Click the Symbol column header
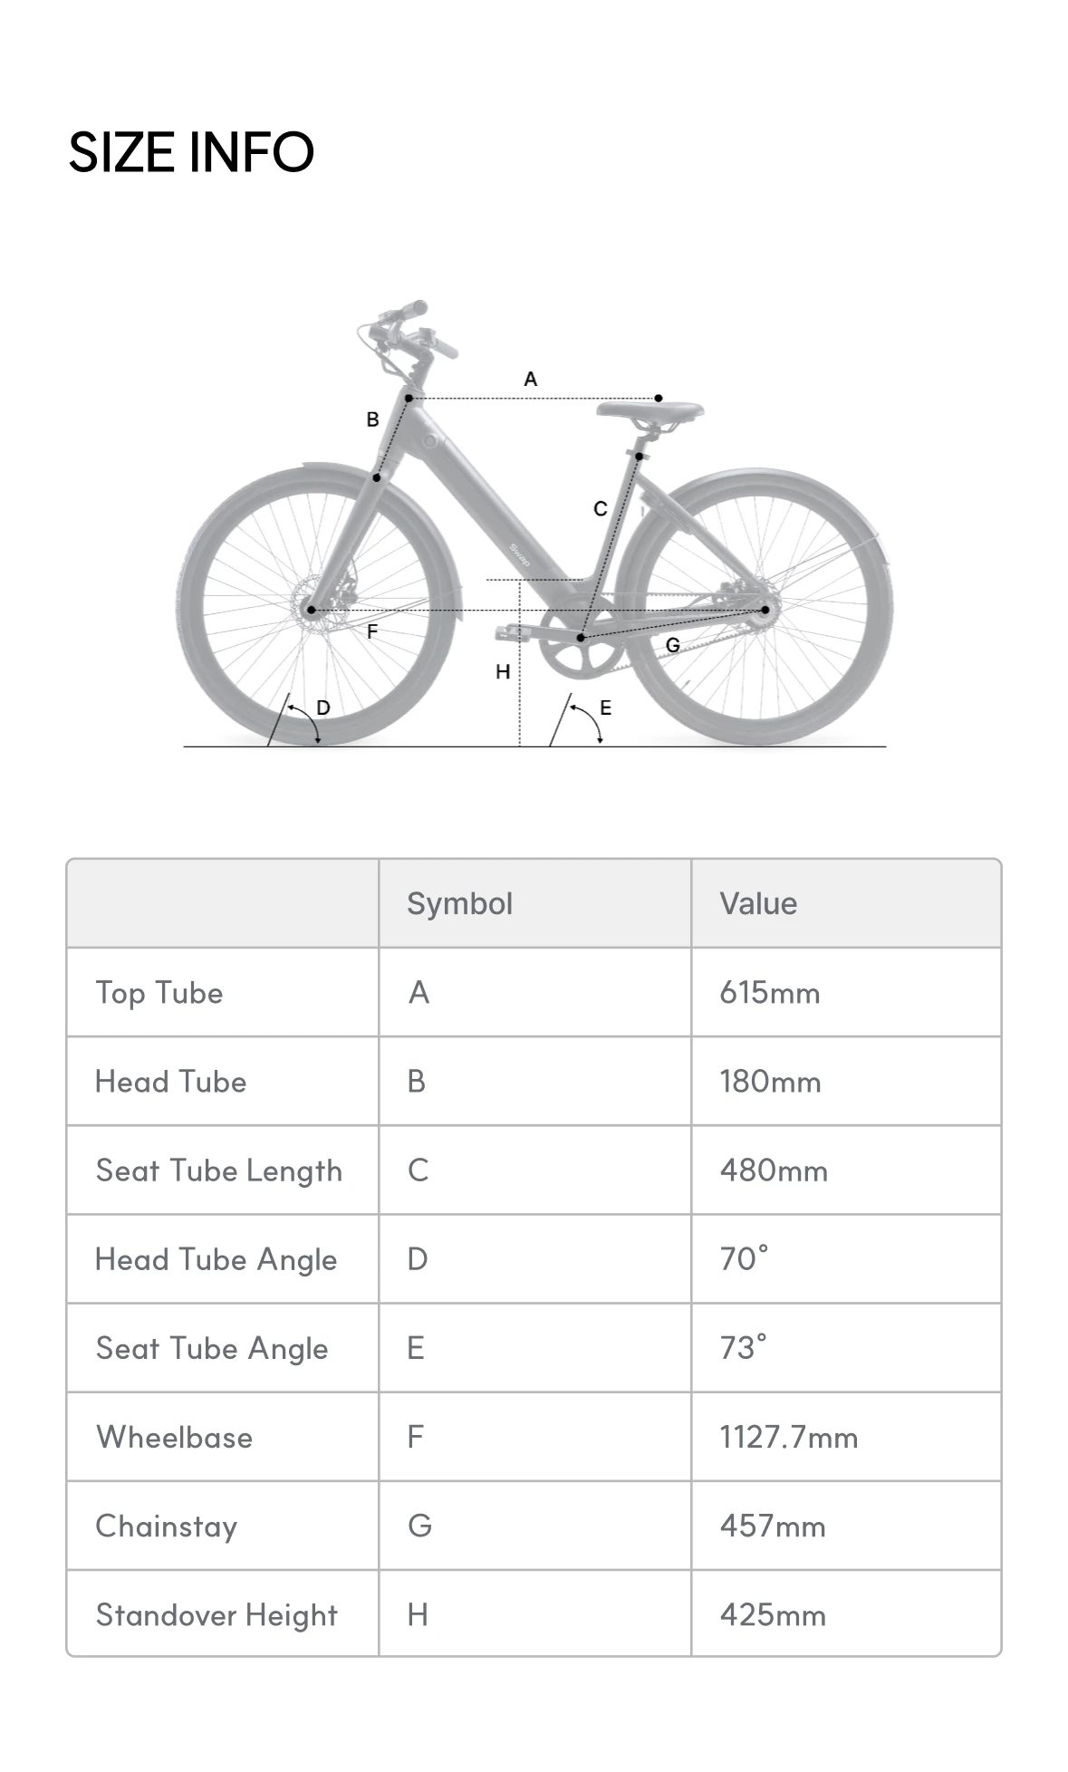1068x1772 pixels. click(x=459, y=903)
